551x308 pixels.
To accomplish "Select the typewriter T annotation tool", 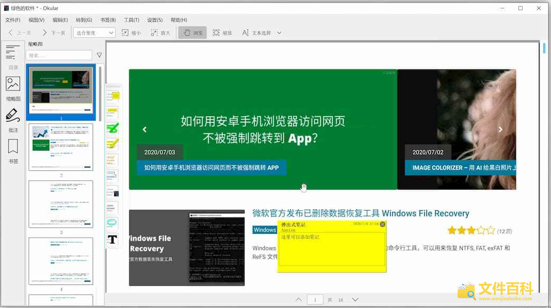I will click(x=113, y=239).
